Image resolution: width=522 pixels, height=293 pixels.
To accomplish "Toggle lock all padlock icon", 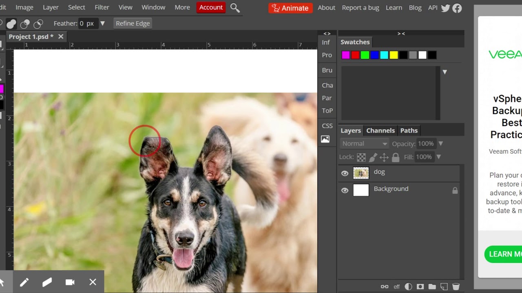I will [x=396, y=157].
